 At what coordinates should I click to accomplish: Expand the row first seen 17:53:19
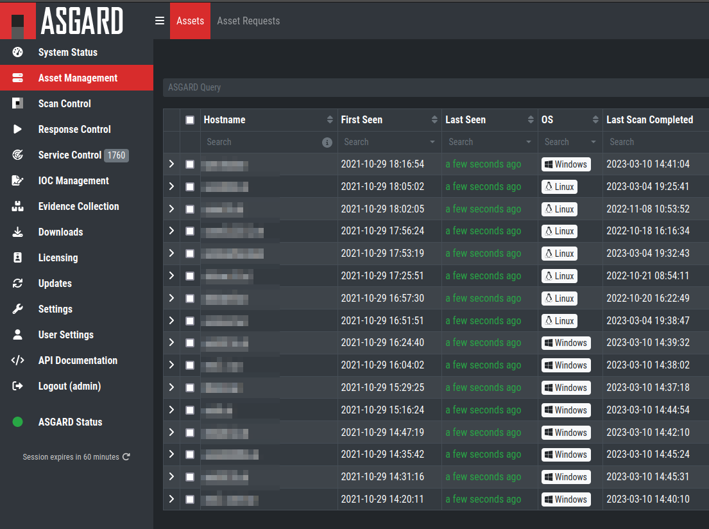tap(171, 253)
